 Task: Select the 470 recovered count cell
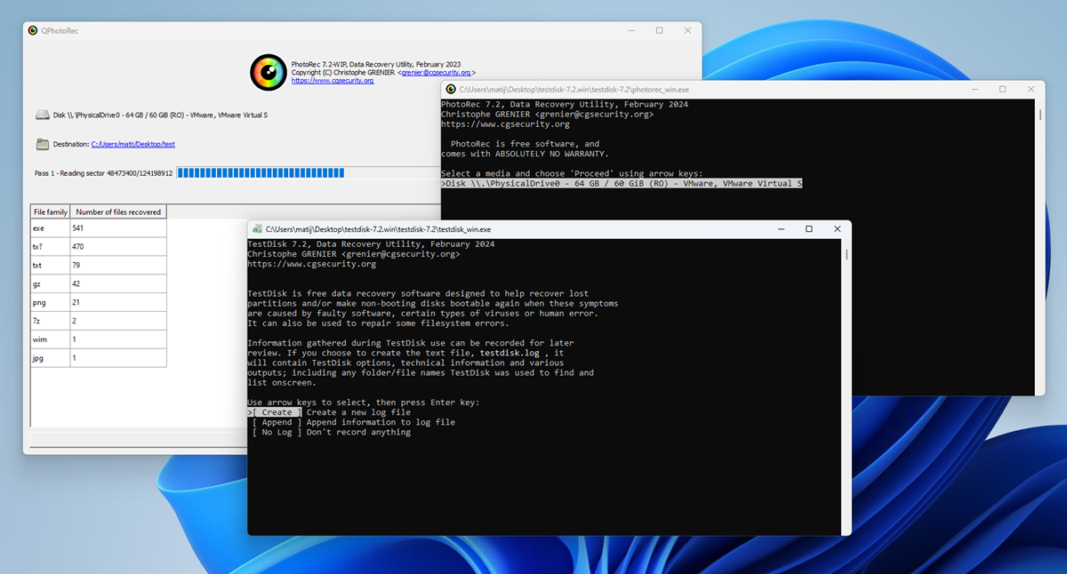coord(118,247)
